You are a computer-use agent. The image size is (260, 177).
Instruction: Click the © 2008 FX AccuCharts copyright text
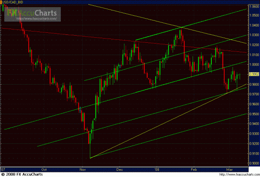pyautogui.click(x=22, y=175)
